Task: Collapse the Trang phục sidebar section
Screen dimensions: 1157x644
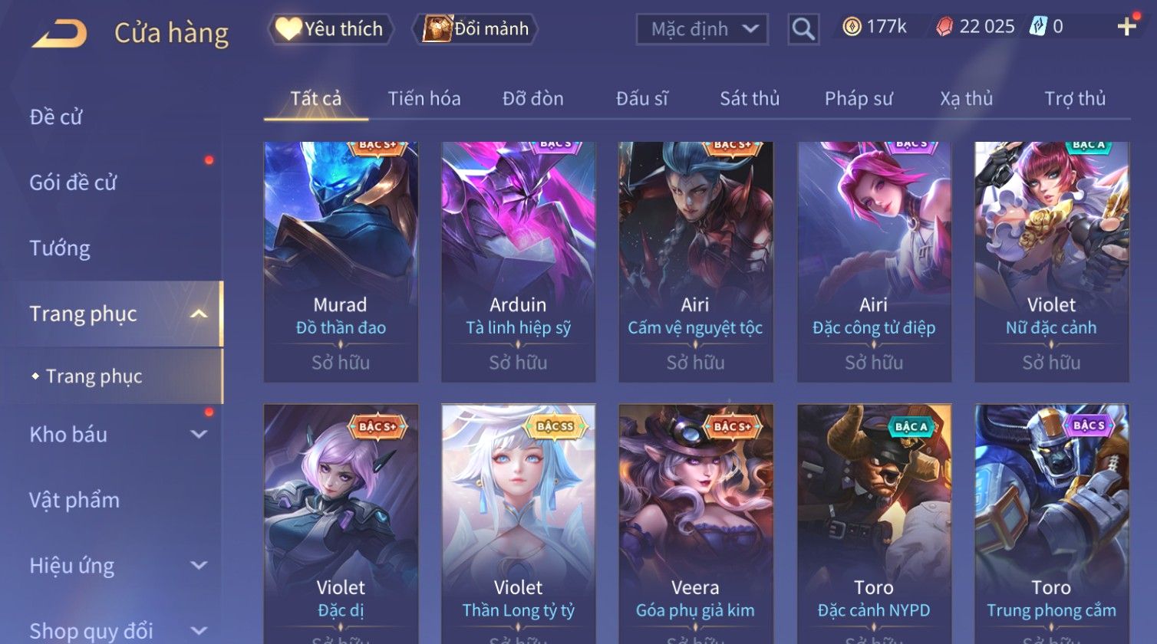Action: pyautogui.click(x=199, y=314)
